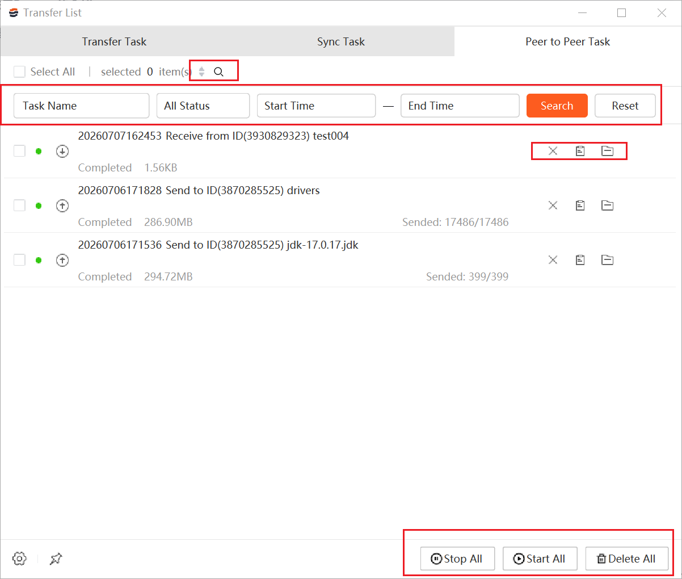
Task: Remove the drivers task using its X icon
Action: point(553,205)
